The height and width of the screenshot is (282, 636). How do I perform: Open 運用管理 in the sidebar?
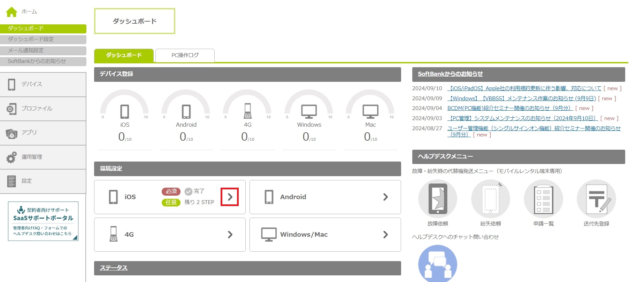tap(43, 157)
